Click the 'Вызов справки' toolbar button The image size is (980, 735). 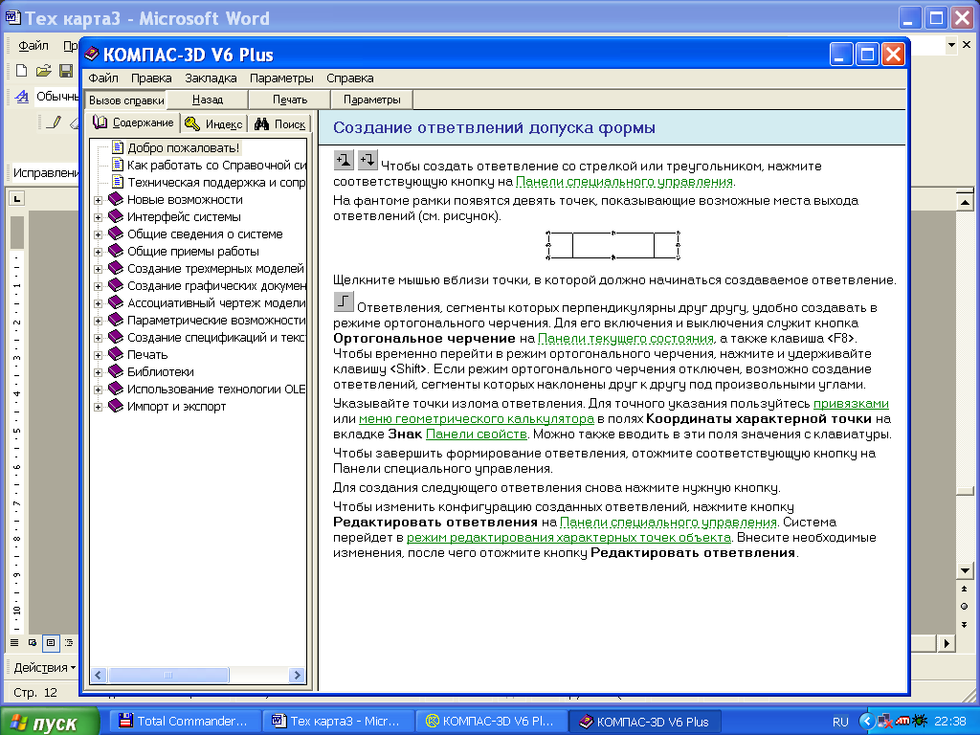click(x=126, y=100)
